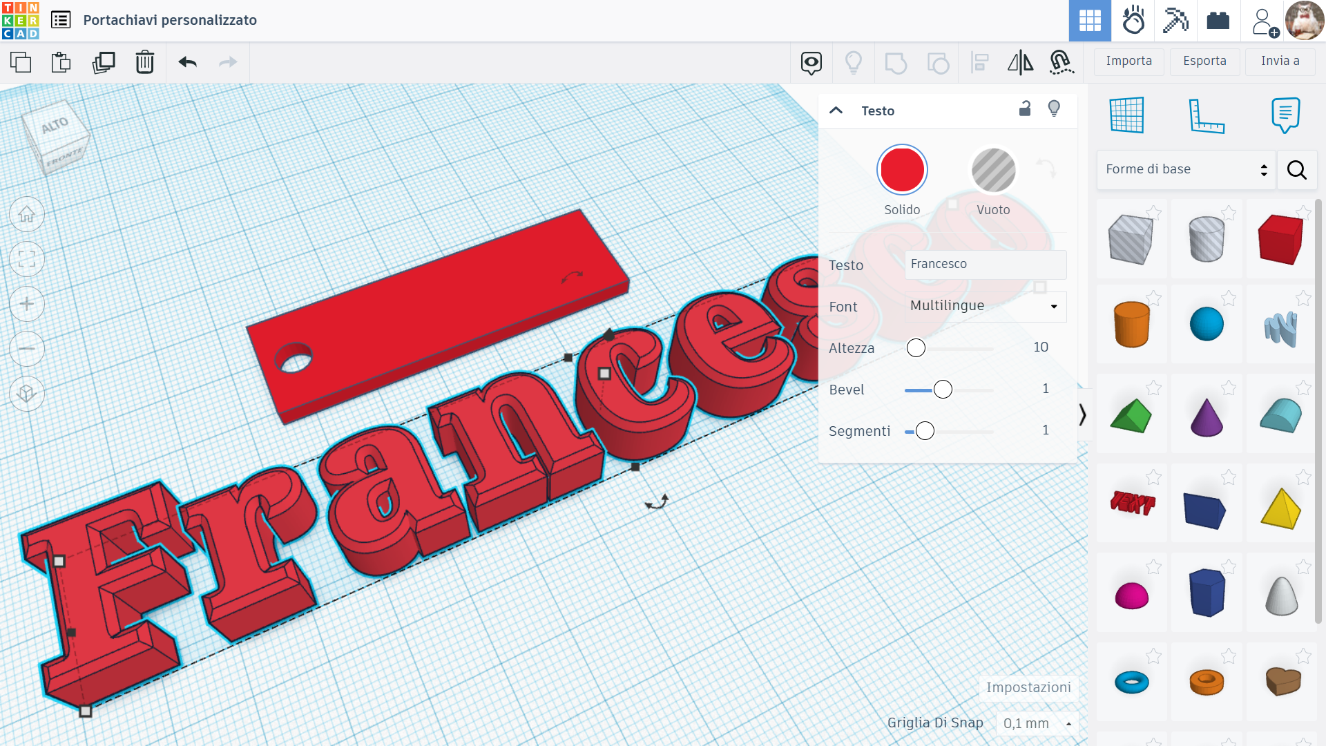
Task: Click the Esporta button
Action: 1205,61
